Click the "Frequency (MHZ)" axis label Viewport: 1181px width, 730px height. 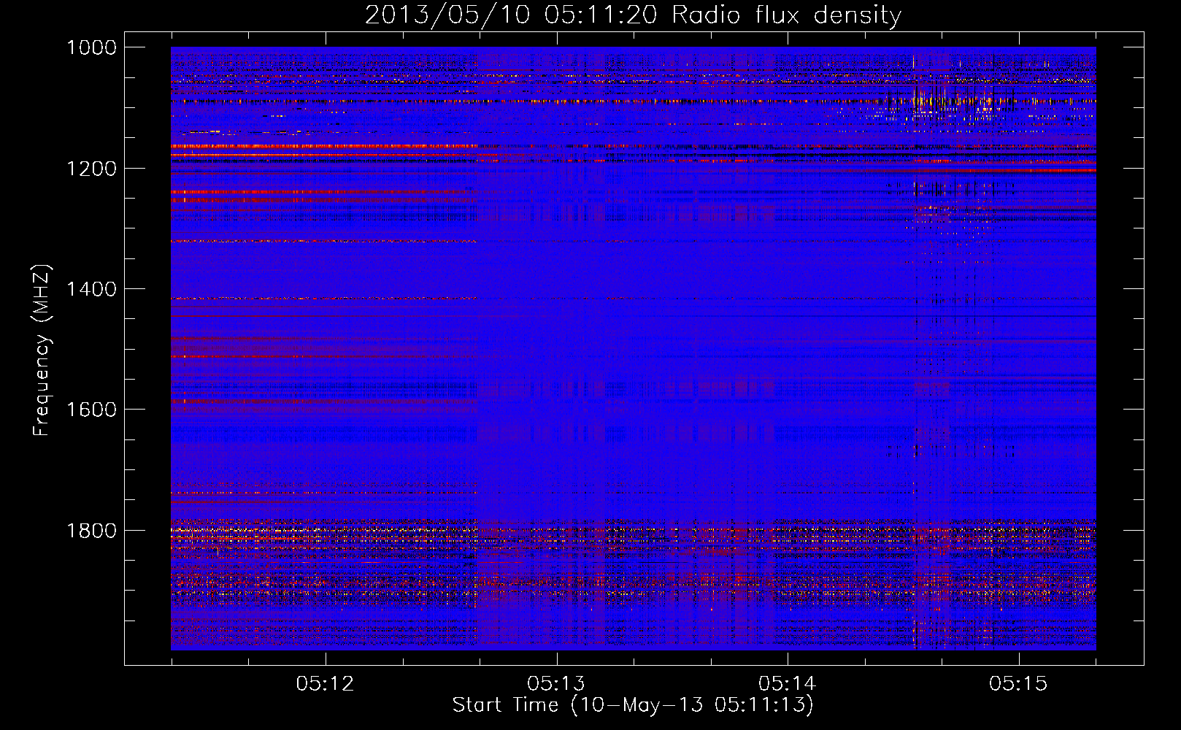coord(42,350)
